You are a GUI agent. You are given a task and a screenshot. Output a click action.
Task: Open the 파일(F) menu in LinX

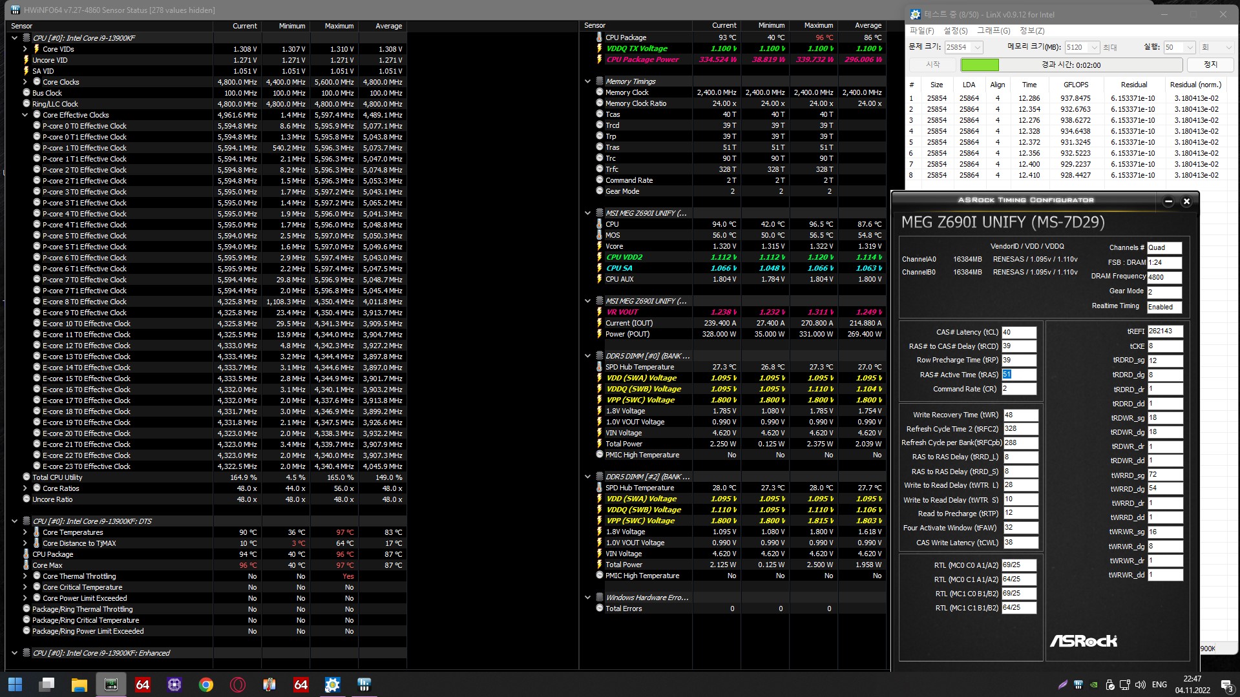coord(921,31)
